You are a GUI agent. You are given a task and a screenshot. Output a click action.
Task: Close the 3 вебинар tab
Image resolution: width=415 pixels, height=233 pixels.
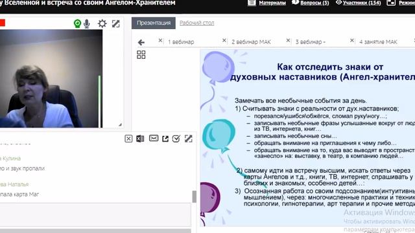pos(288,40)
